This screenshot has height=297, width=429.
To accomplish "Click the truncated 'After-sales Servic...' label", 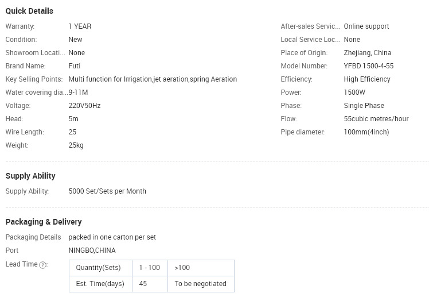I will click(x=310, y=26).
